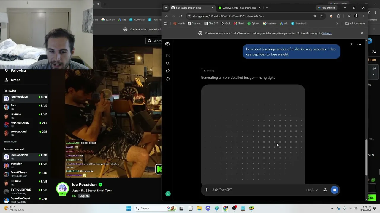
Task: Open DeenTheGreat channel in Recommended list
Action: 25,200
